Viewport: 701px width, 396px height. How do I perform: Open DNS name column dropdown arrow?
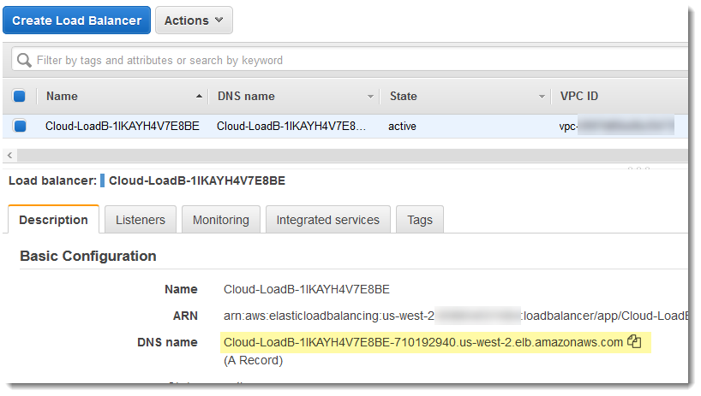click(370, 97)
